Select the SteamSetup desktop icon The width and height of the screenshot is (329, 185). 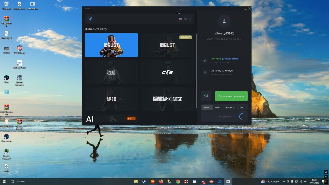pyautogui.click(x=32, y=5)
